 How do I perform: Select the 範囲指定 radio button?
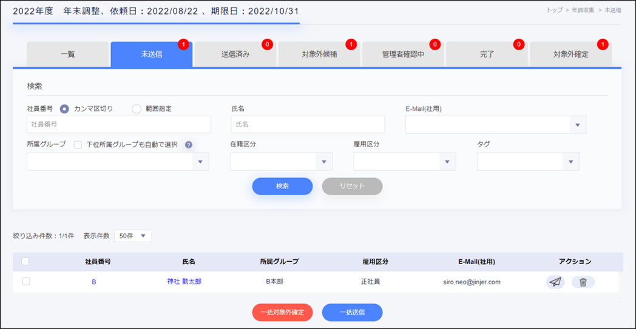(136, 108)
